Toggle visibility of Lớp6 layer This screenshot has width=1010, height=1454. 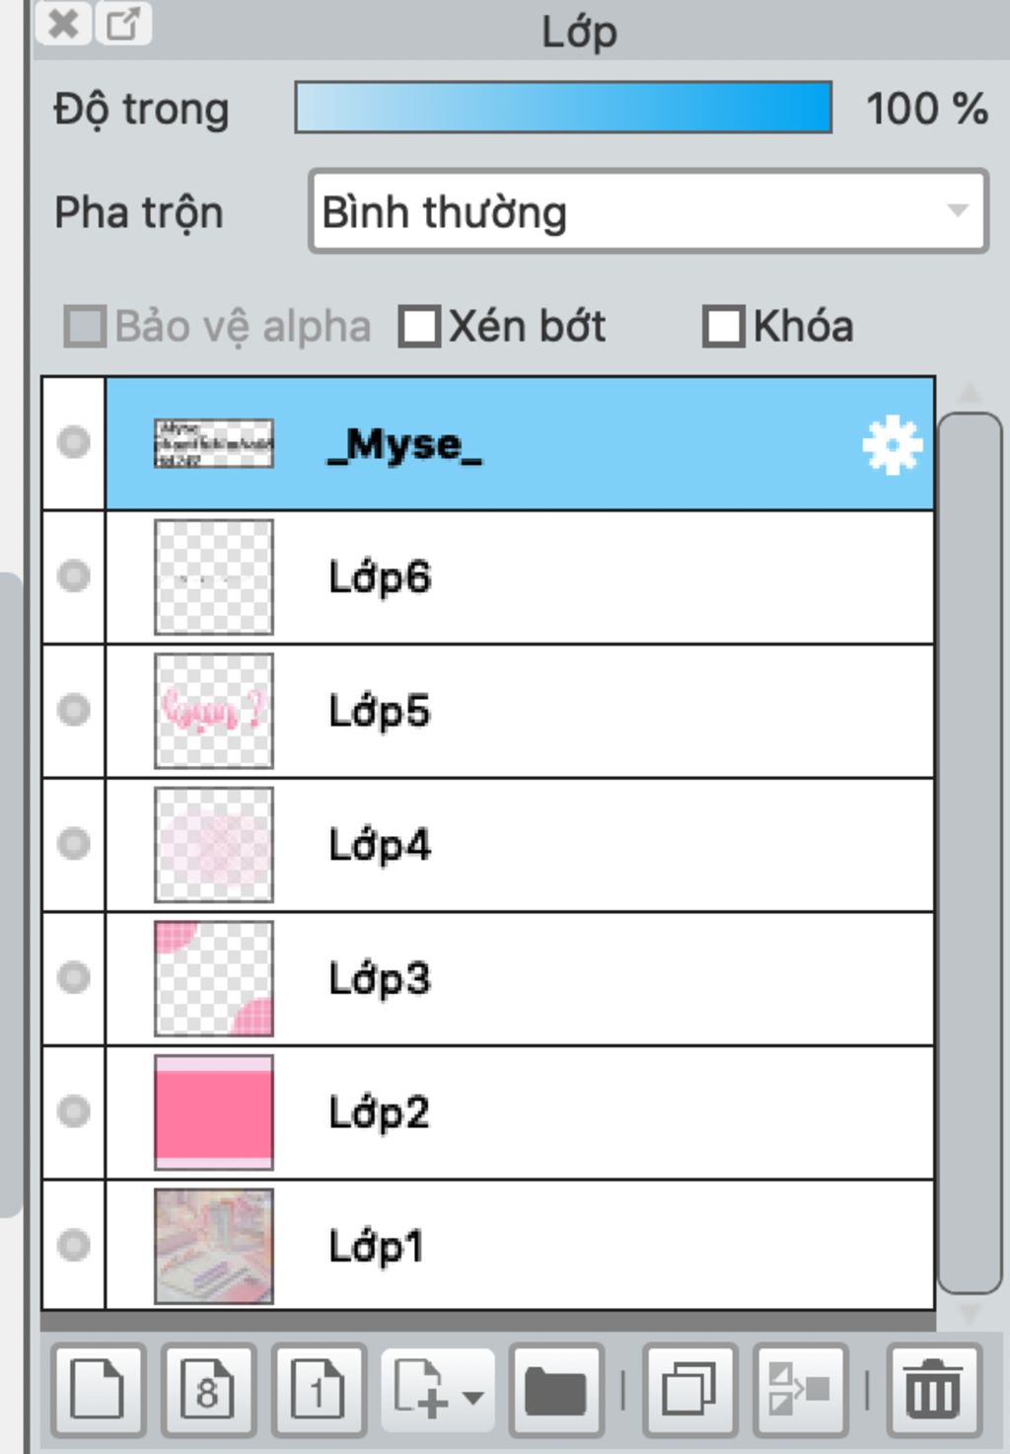pyautogui.click(x=74, y=576)
